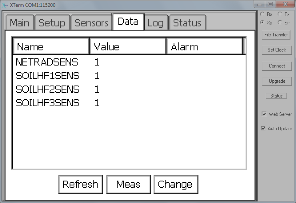Screen dimensions: 296x203
Task: Disable the Auto Update checkbox
Action: coord(263,129)
